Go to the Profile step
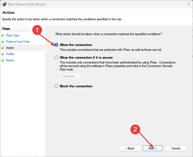This screenshot has height=157, width=193. (x=10, y=54)
